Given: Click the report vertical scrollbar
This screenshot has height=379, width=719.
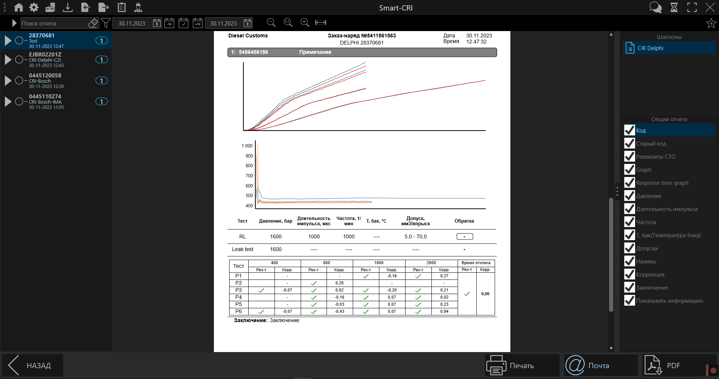Looking at the screenshot, I should click(x=611, y=254).
